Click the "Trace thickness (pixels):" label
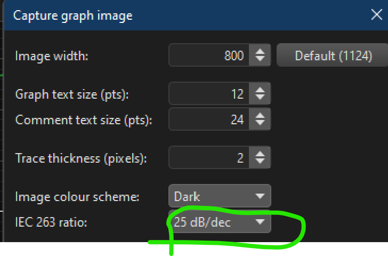388x256 pixels. (x=81, y=158)
